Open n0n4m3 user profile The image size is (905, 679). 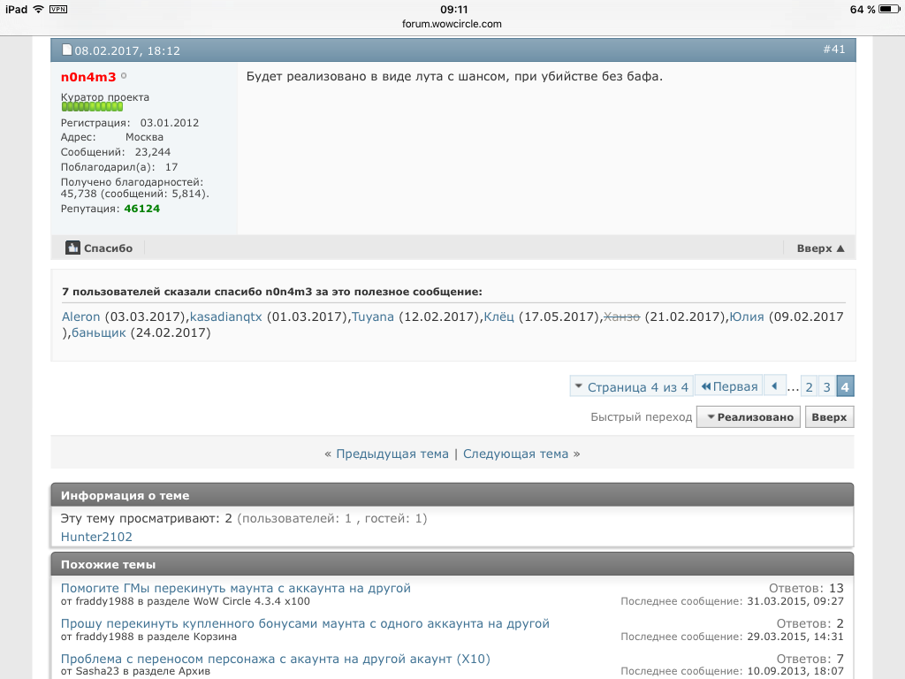[x=88, y=77]
